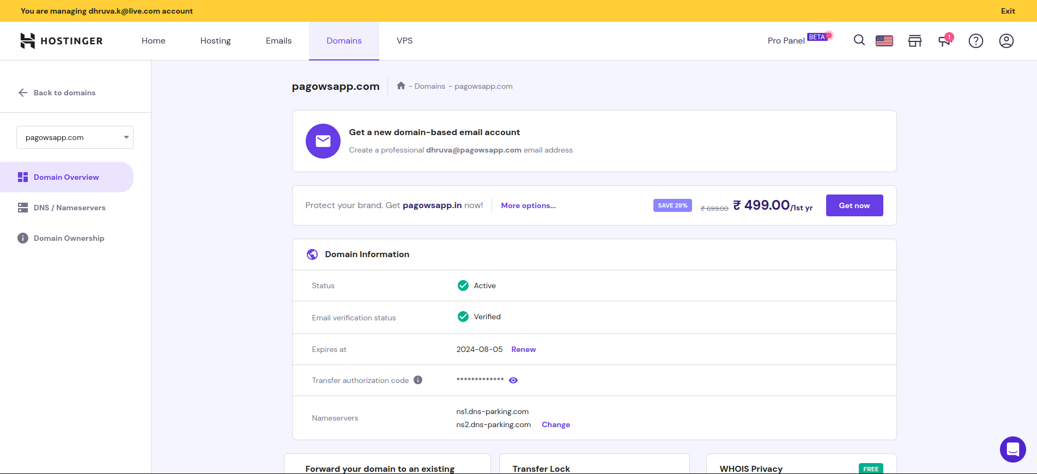1037x474 pixels.
Task: Open Domain Ownership in sidebar
Action: [x=69, y=238]
